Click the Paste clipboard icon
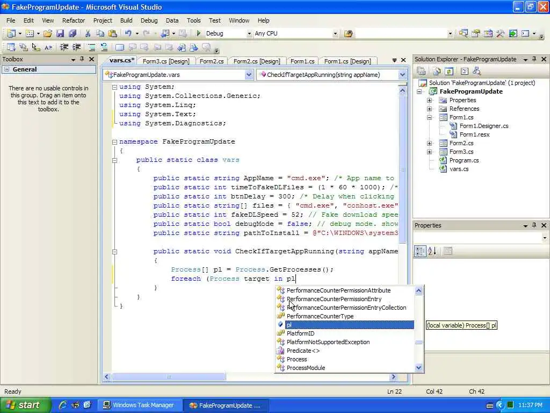The image size is (550, 413). [113, 33]
